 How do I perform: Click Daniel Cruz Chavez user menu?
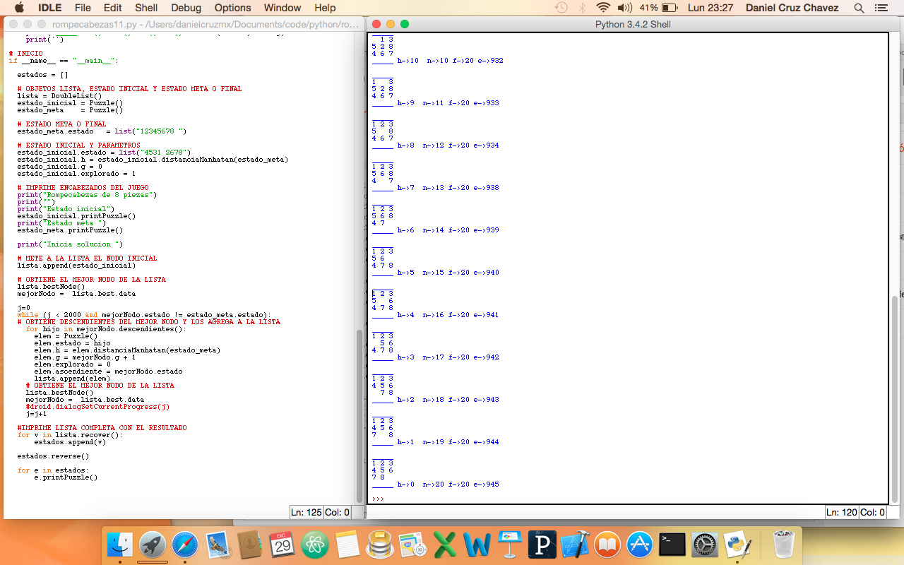tap(792, 8)
